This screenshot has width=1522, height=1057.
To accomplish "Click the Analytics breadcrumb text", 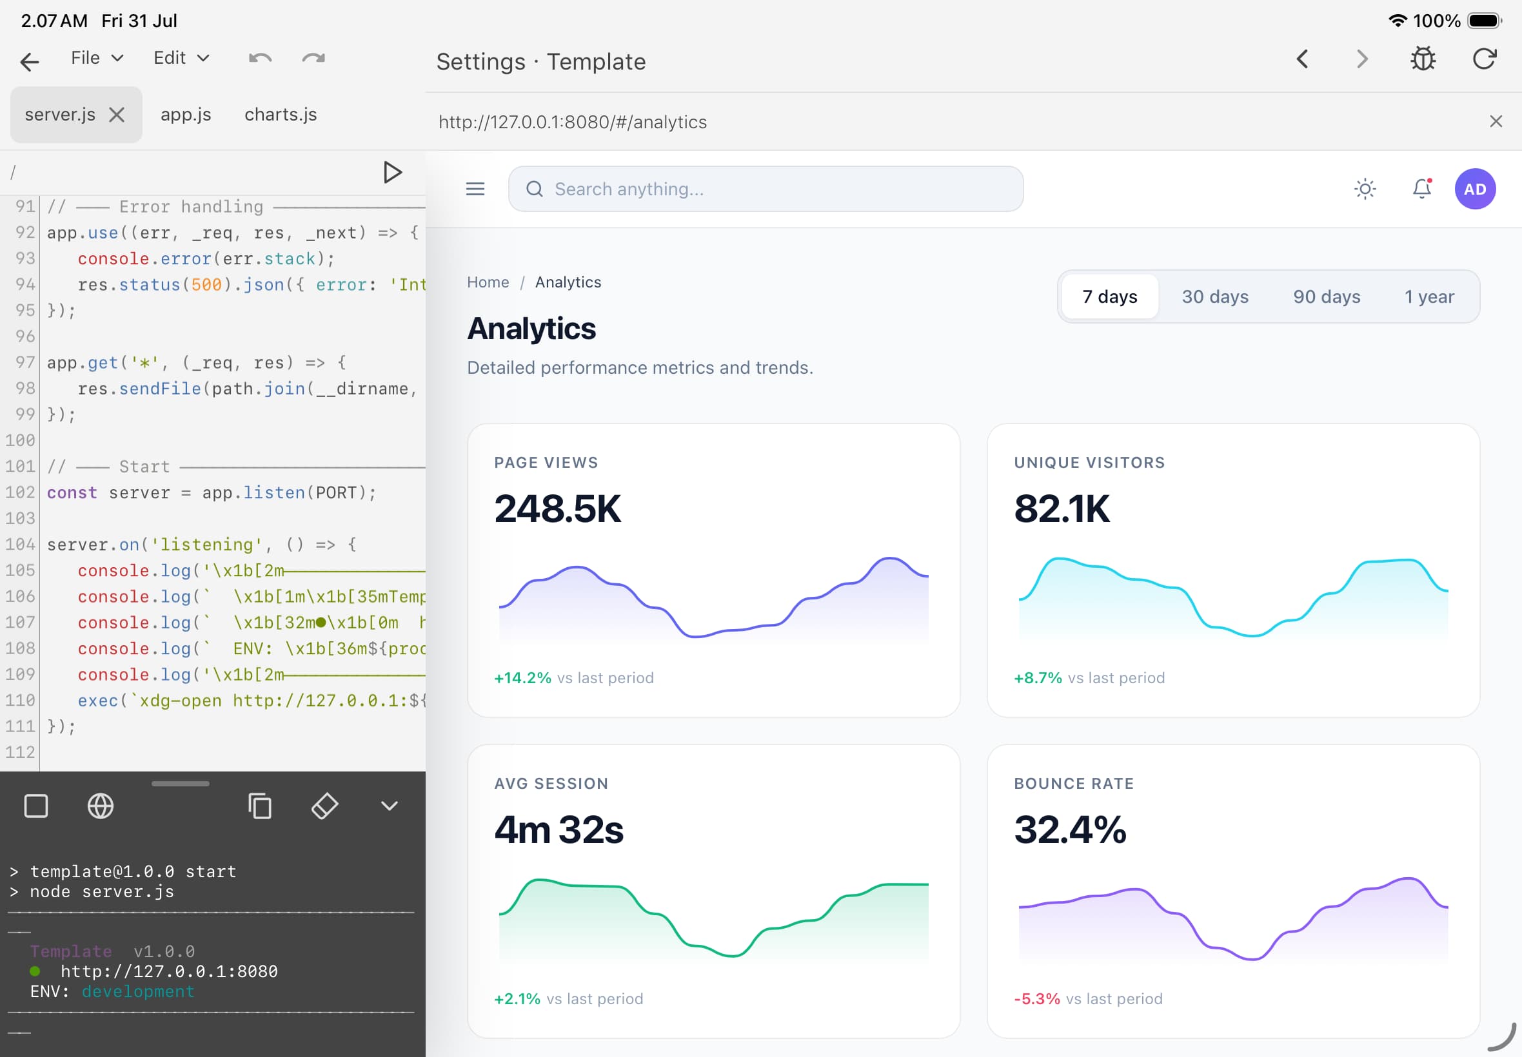I will pyautogui.click(x=568, y=282).
